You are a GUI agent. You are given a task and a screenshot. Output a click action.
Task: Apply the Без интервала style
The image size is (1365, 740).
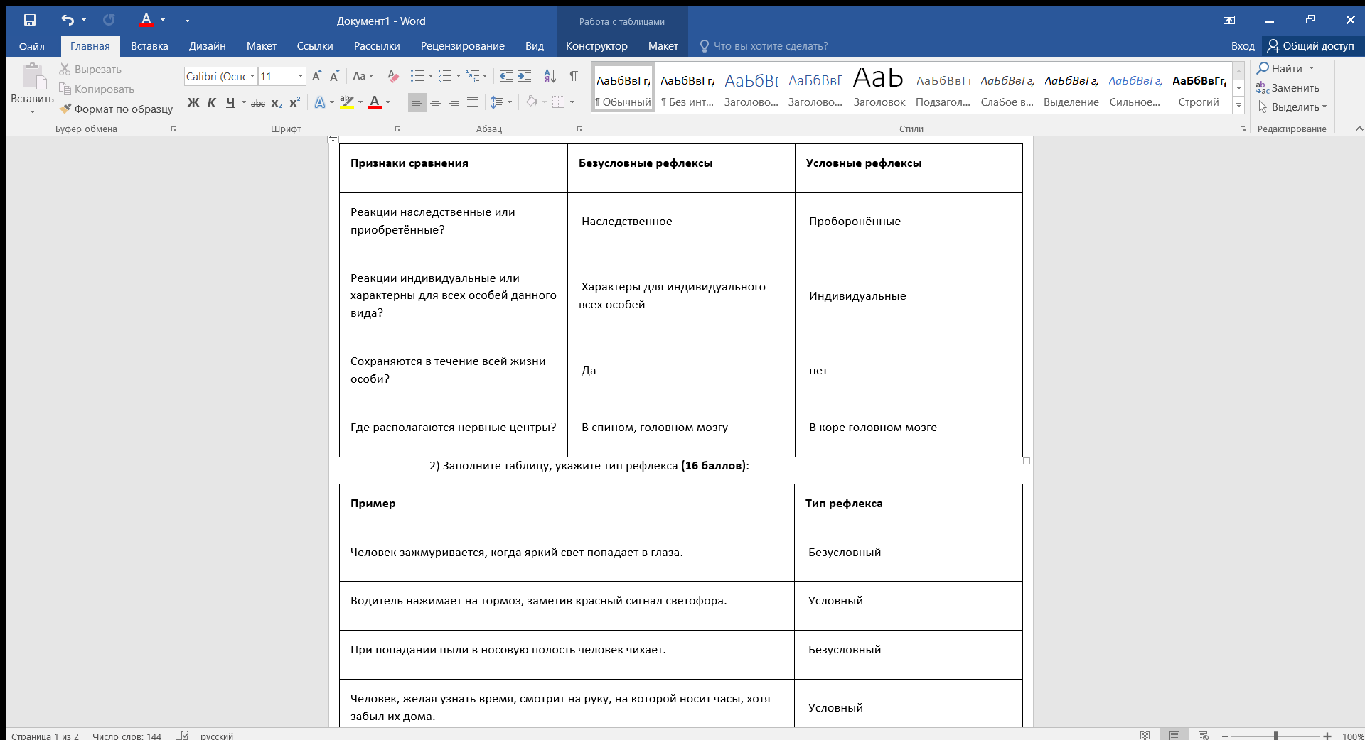687,87
